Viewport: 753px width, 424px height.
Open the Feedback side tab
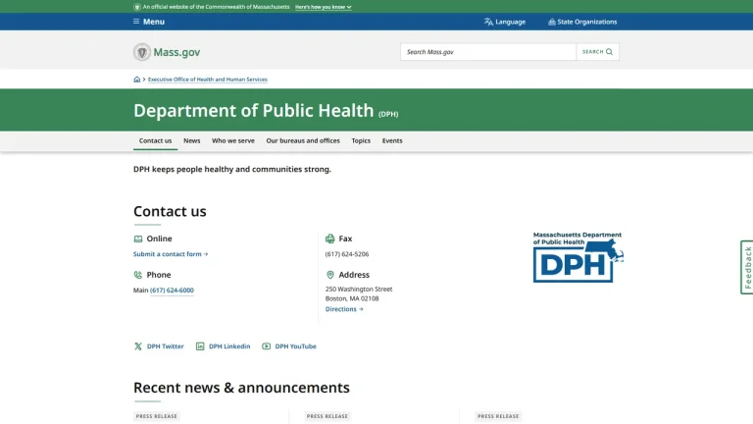(747, 267)
